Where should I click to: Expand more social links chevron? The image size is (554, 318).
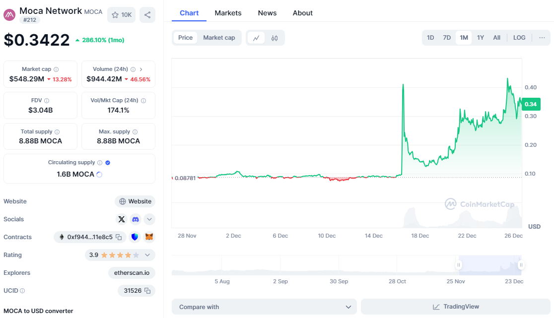pos(149,219)
